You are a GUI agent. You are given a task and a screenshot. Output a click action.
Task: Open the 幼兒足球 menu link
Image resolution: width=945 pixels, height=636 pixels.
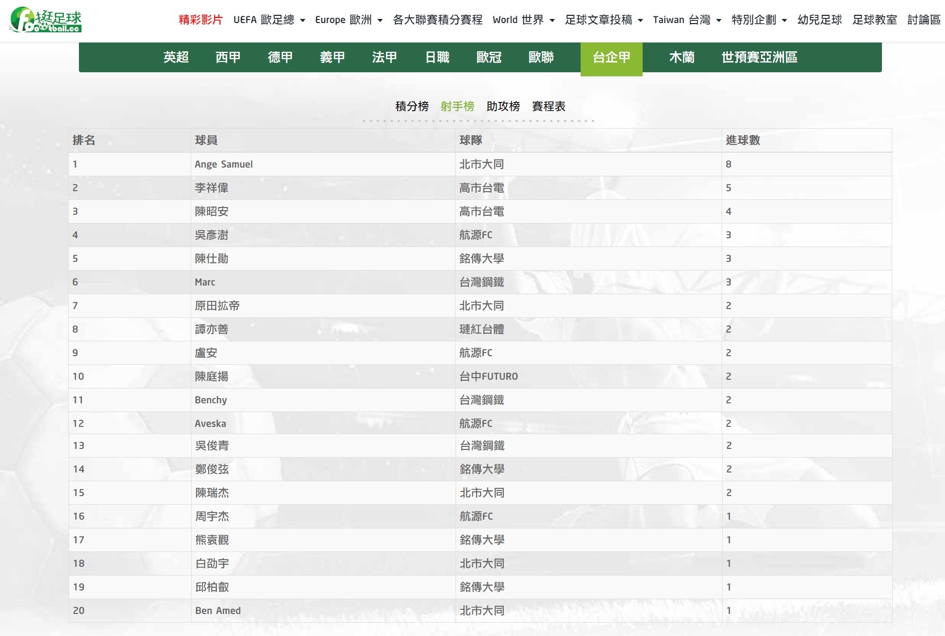[819, 20]
